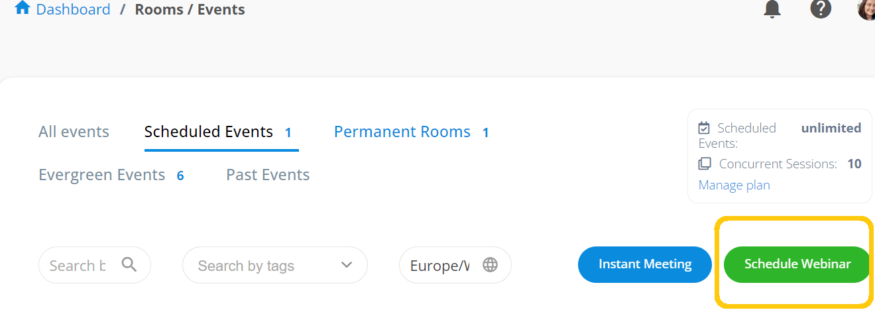Open the help question mark icon
Image resolution: width=875 pixels, height=316 pixels.
click(x=821, y=9)
